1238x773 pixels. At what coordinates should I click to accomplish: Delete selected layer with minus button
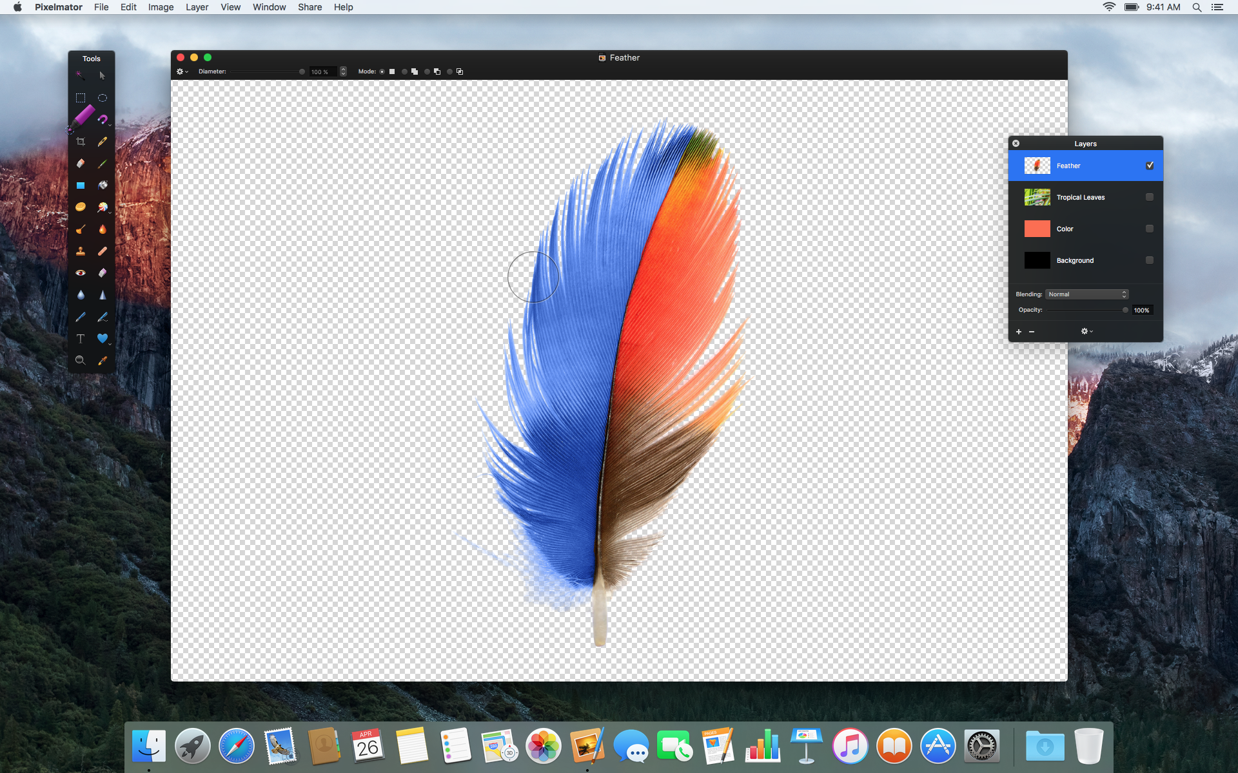(x=1031, y=331)
